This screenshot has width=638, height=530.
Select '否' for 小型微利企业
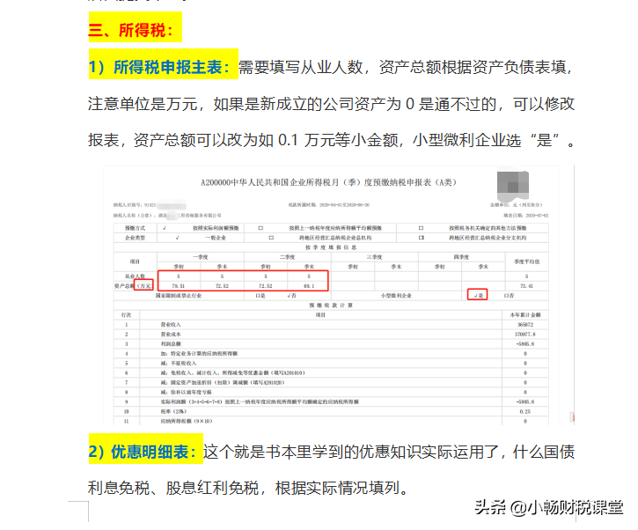click(x=509, y=296)
